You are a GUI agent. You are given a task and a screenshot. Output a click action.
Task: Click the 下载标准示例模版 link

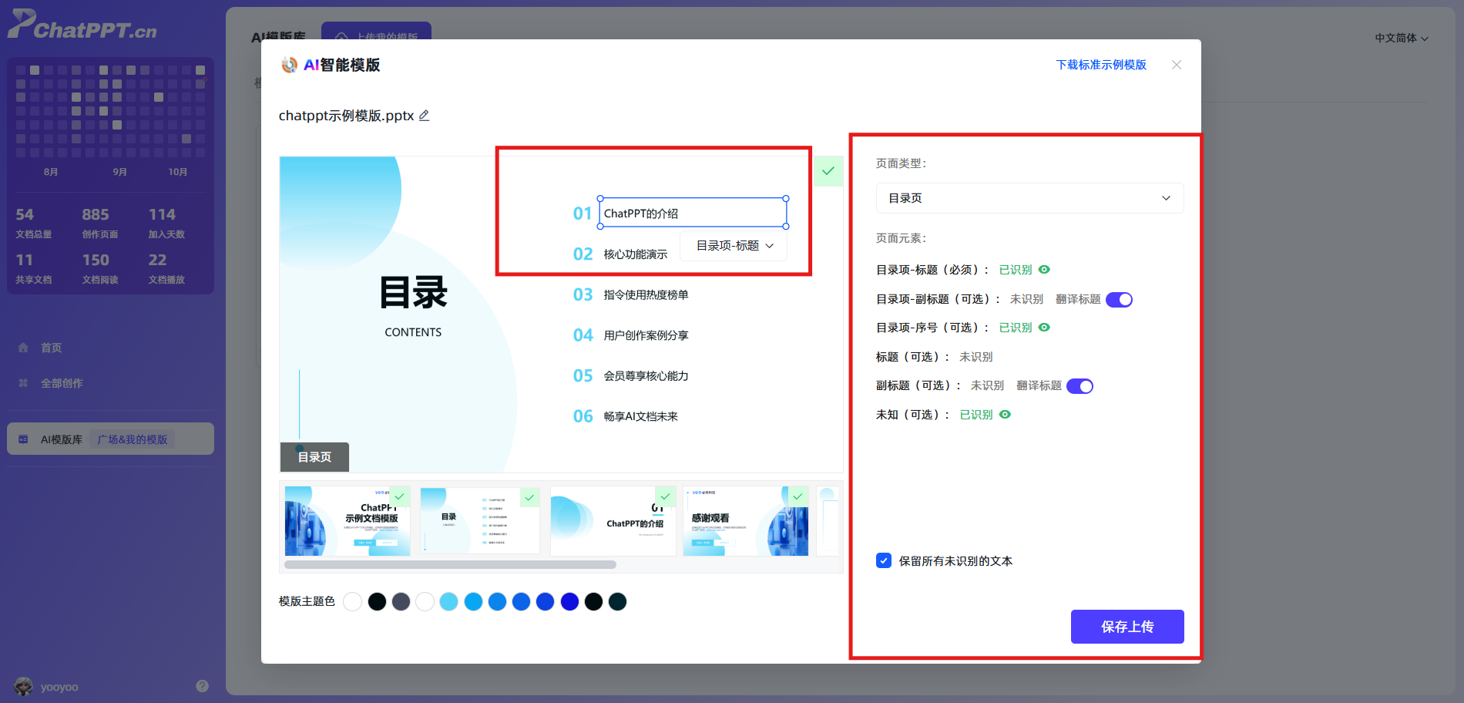click(1100, 65)
